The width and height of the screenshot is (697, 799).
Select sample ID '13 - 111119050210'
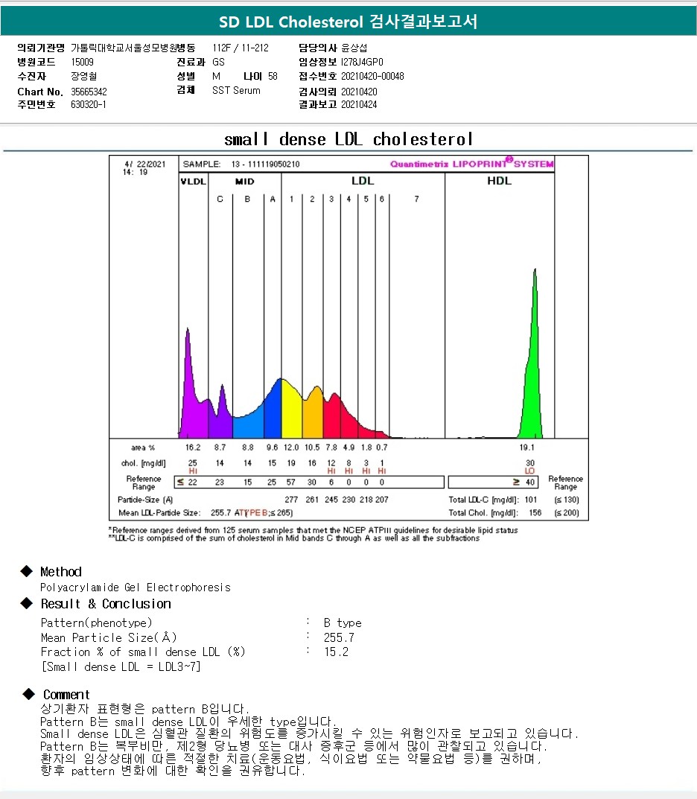coord(265,164)
